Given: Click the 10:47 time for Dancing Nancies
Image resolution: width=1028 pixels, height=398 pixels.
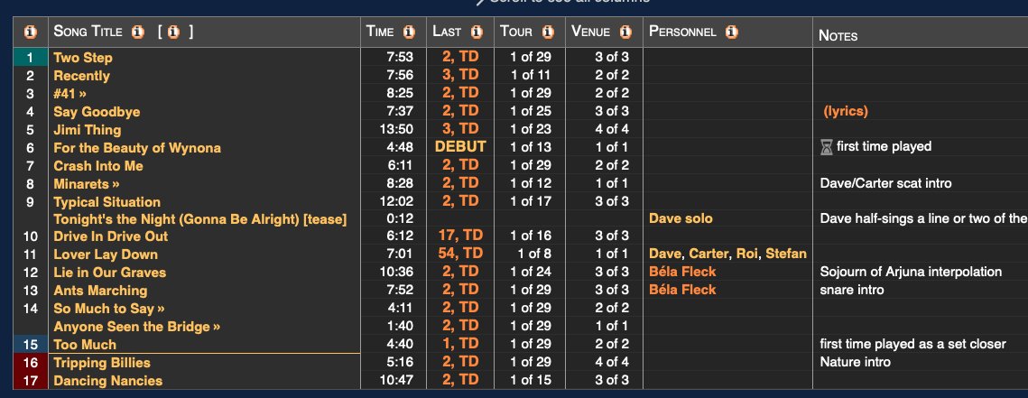Looking at the screenshot, I should 396,380.
